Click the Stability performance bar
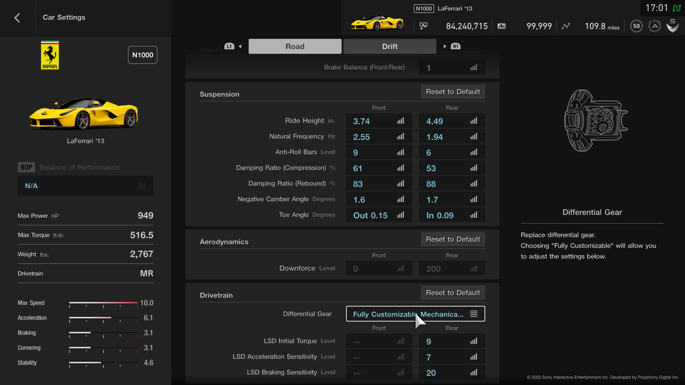The width and height of the screenshot is (685, 385). click(103, 363)
